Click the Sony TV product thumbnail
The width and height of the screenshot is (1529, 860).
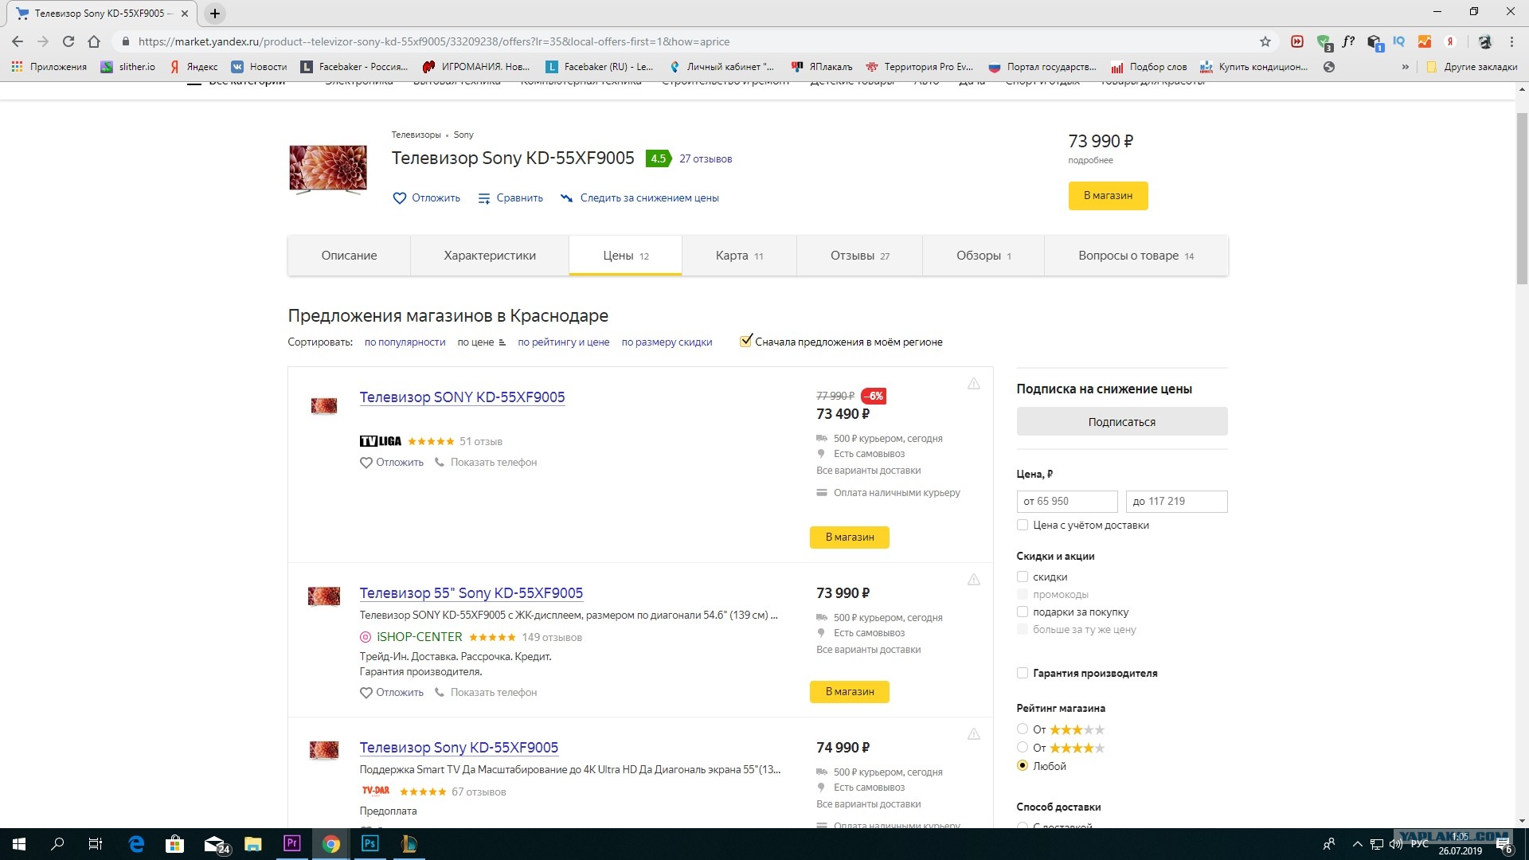click(328, 169)
